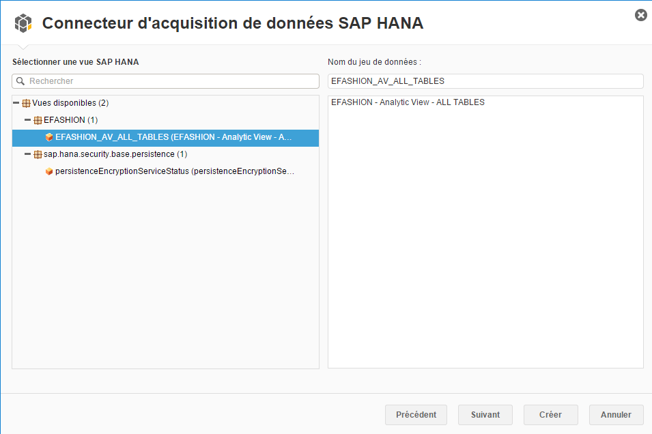Go back with the Précédent button
The height and width of the screenshot is (434, 652).
(416, 415)
